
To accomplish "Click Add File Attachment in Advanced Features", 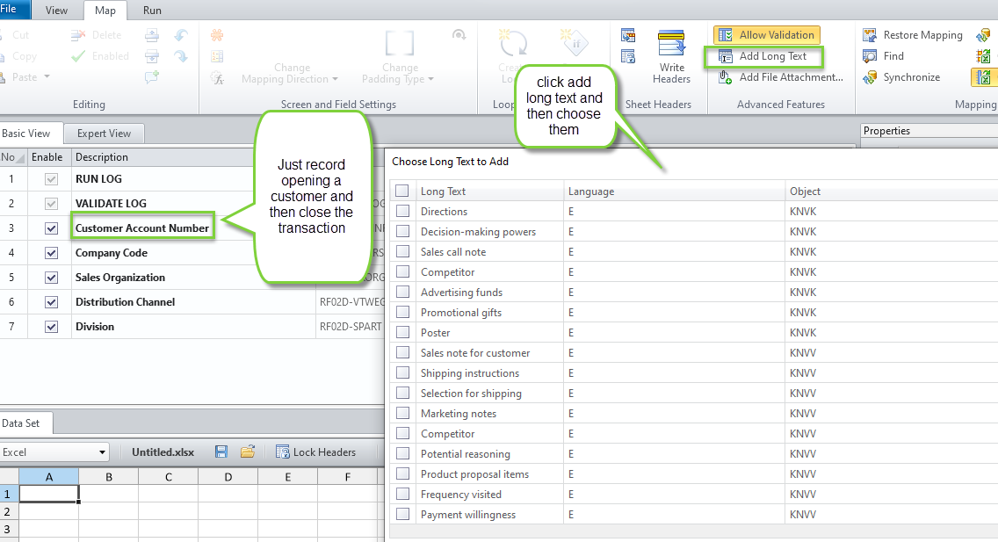I will (x=780, y=77).
